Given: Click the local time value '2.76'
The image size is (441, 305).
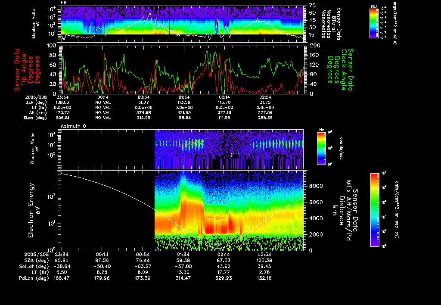Looking at the screenshot, I should coord(264,272).
